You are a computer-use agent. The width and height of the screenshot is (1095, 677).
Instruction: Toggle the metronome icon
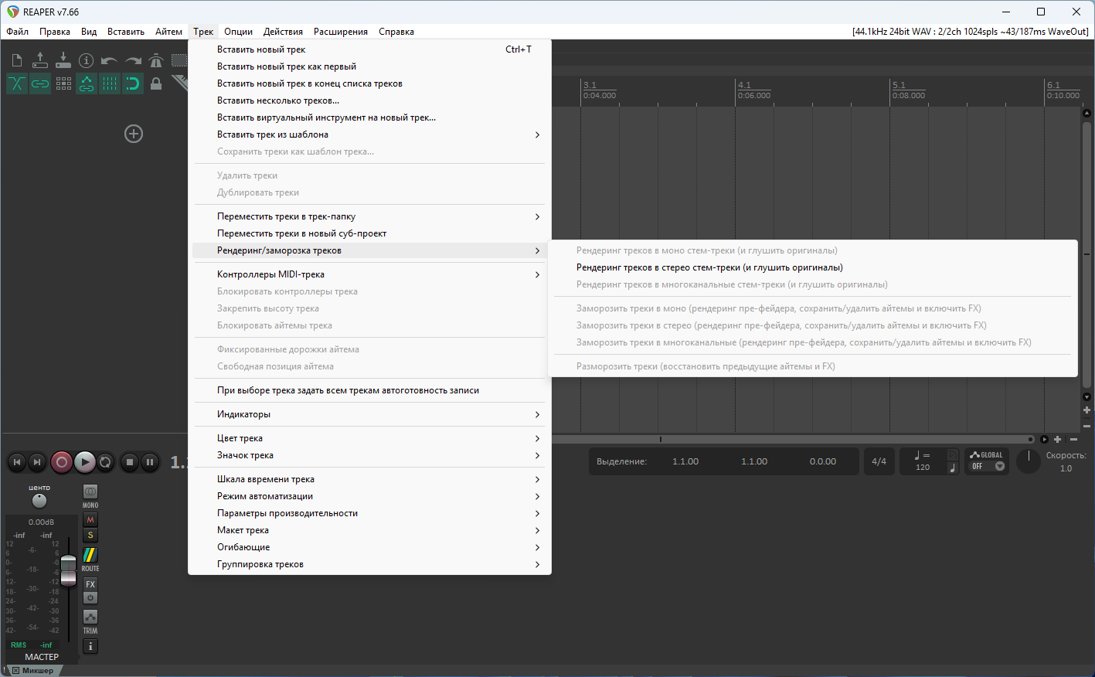click(x=156, y=60)
